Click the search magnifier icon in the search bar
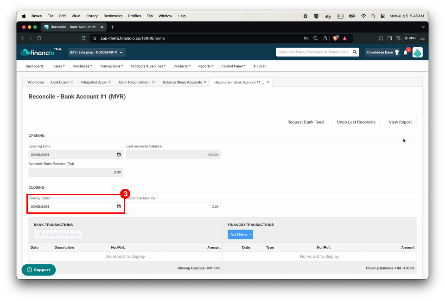Screen dimensions: 445x301 tap(355, 52)
